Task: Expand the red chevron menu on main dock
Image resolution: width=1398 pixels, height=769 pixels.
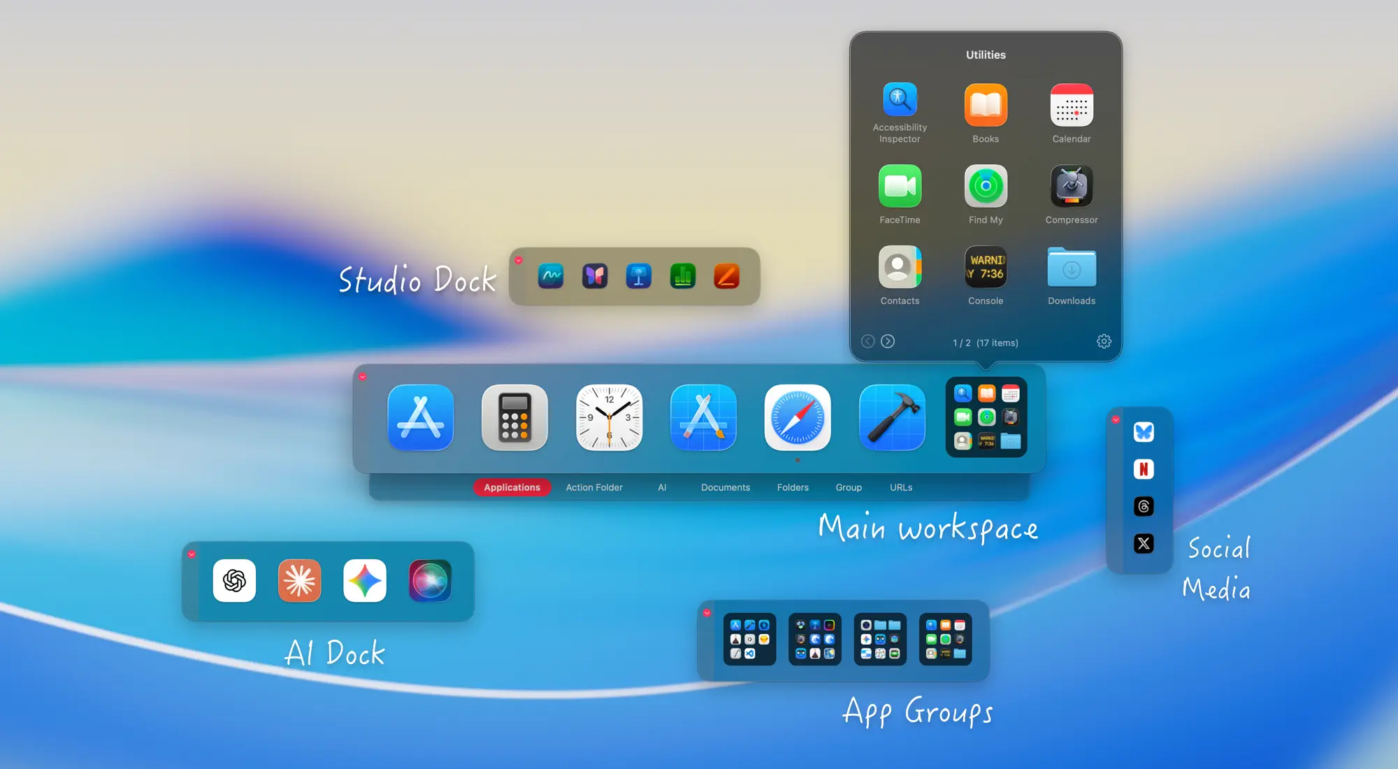Action: [362, 377]
